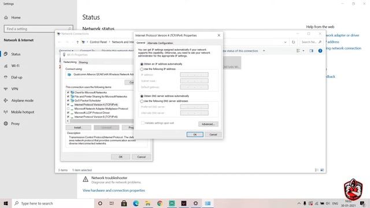Click the Alternate DNS server field
Image resolution: width=370 pixels, height=208 pixels.
[194, 113]
